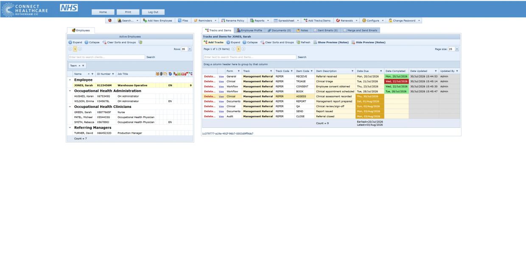Click the Home button in the header
526x256 pixels.
(103, 12)
